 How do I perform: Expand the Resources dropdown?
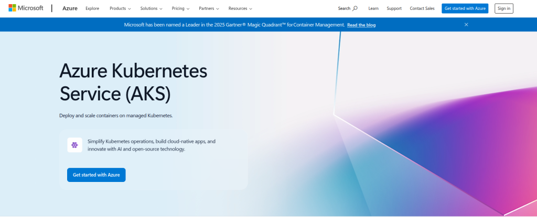[240, 8]
